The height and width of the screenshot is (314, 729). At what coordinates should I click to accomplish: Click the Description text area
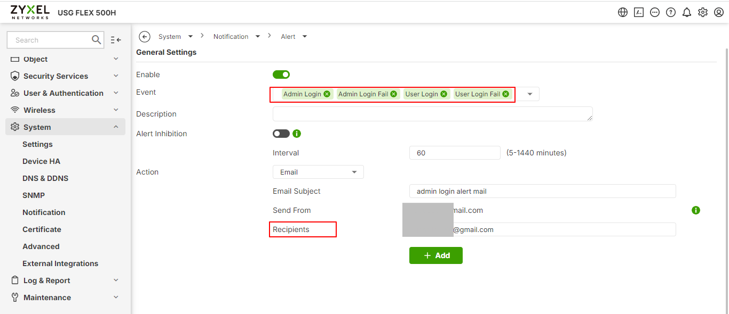(433, 114)
